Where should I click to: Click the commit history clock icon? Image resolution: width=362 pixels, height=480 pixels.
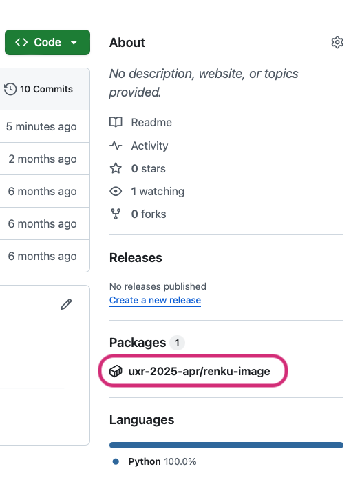click(10, 89)
